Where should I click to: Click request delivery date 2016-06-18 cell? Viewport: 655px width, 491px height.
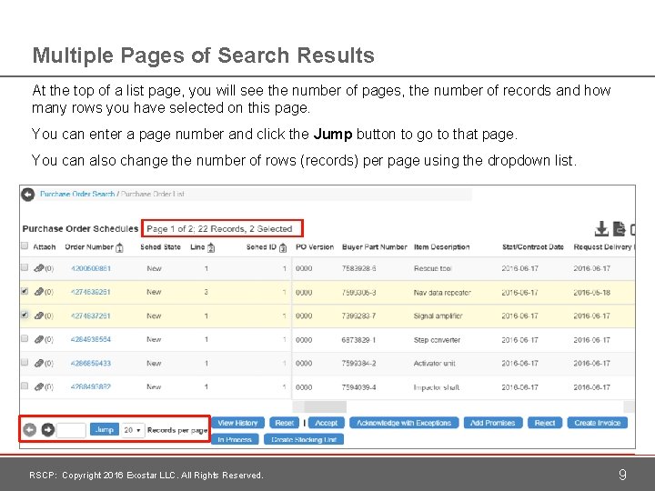click(x=592, y=292)
